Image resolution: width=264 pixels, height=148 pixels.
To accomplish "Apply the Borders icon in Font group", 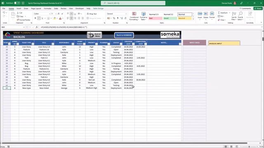I will click(49, 18).
